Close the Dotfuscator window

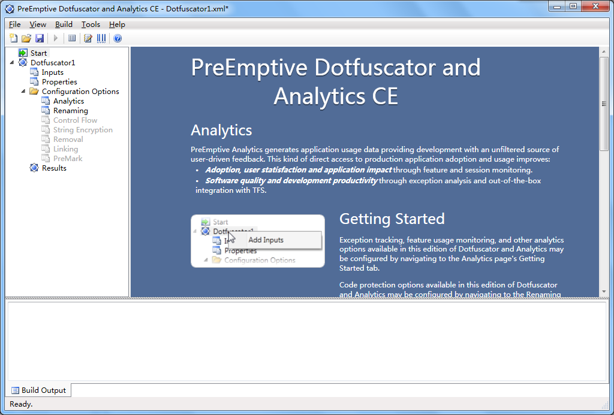pos(596,7)
